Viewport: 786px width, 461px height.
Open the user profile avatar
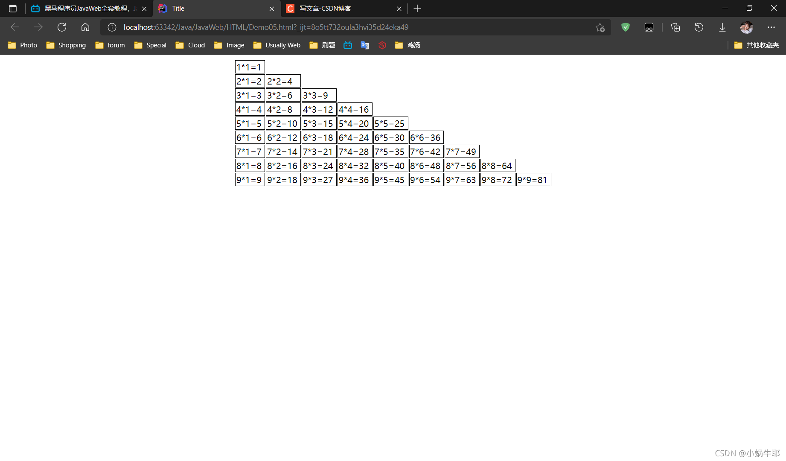pos(747,27)
